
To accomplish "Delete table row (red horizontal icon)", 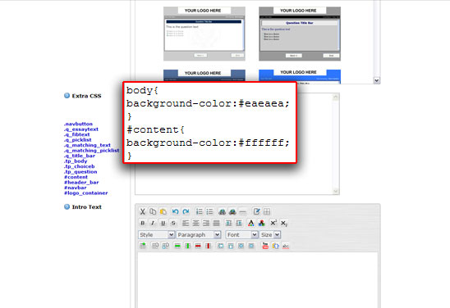I will tap(198, 246).
